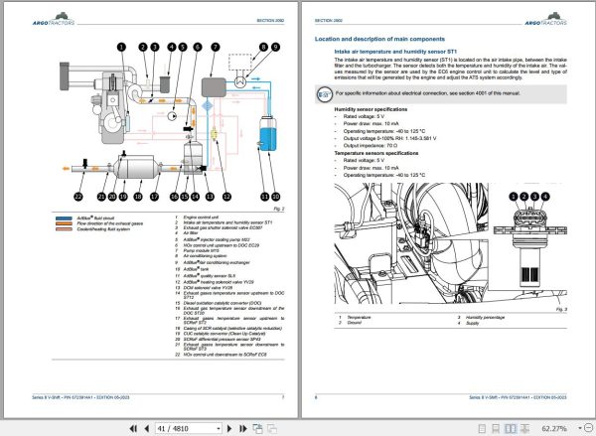Click the heading Location and description of main components
596x436 pixels.
pos(379,39)
